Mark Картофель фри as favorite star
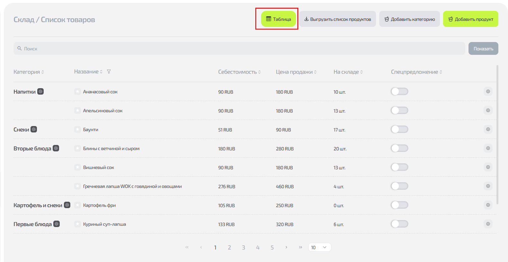The image size is (508, 262). tap(77, 205)
